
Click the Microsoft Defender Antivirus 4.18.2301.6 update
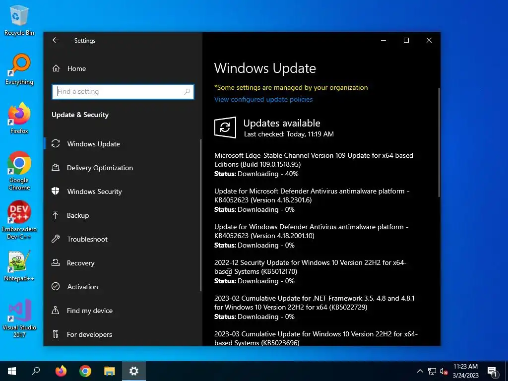[312, 200]
